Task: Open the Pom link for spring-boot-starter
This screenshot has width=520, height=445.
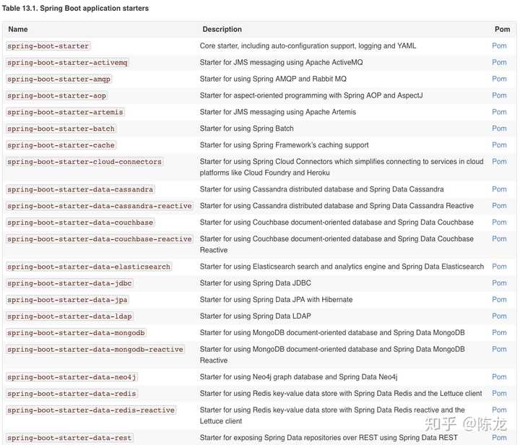Action: (499, 46)
